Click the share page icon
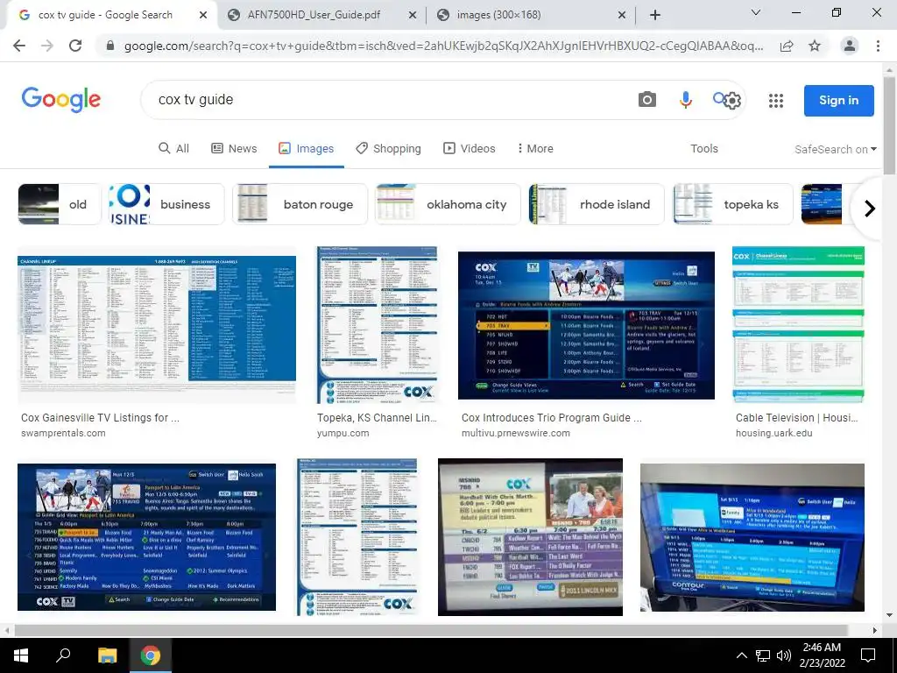 787,46
